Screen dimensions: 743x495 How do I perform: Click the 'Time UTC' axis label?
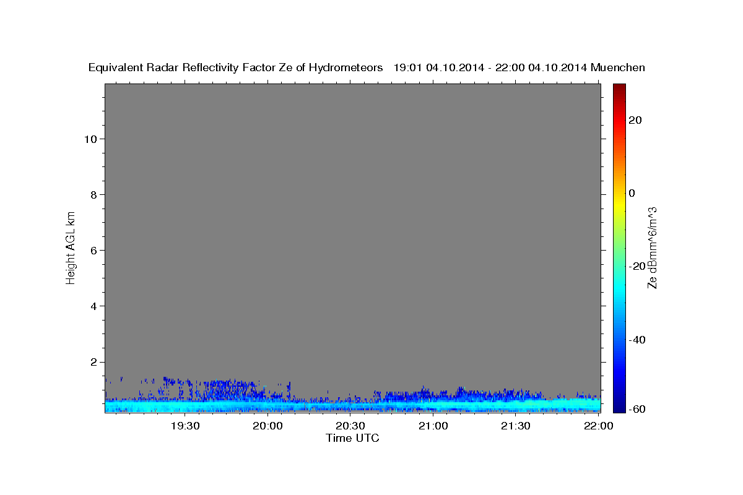click(352, 438)
